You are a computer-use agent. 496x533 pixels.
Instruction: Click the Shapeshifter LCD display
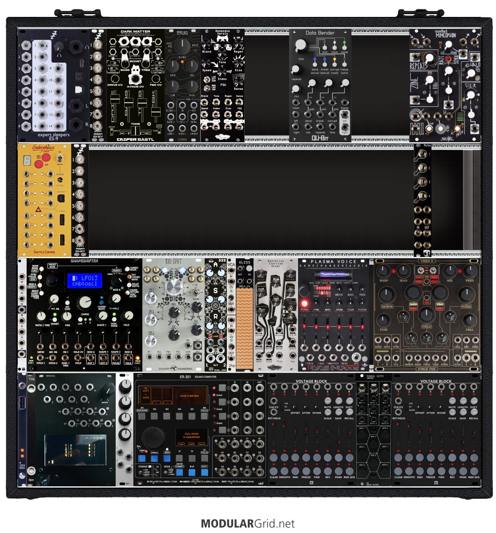[x=85, y=281]
